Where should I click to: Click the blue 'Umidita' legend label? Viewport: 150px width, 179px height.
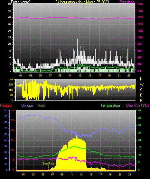[x=27, y=105]
